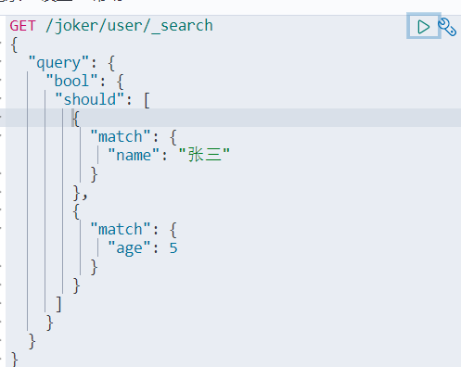461x367 pixels.
Task: Click the "match" key above age
Action: coord(121,230)
